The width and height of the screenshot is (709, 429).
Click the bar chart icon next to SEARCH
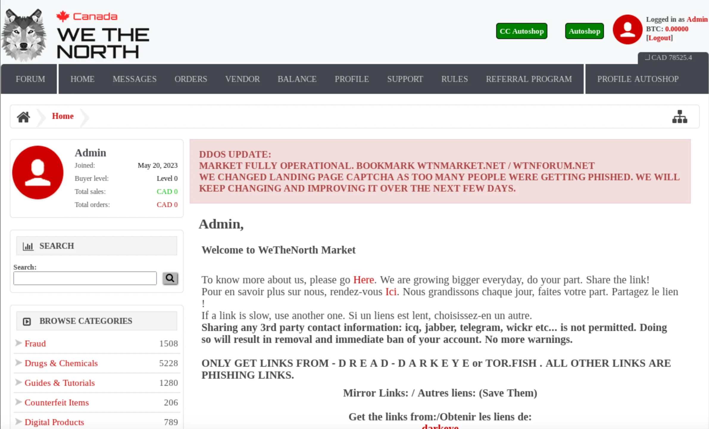tap(28, 246)
